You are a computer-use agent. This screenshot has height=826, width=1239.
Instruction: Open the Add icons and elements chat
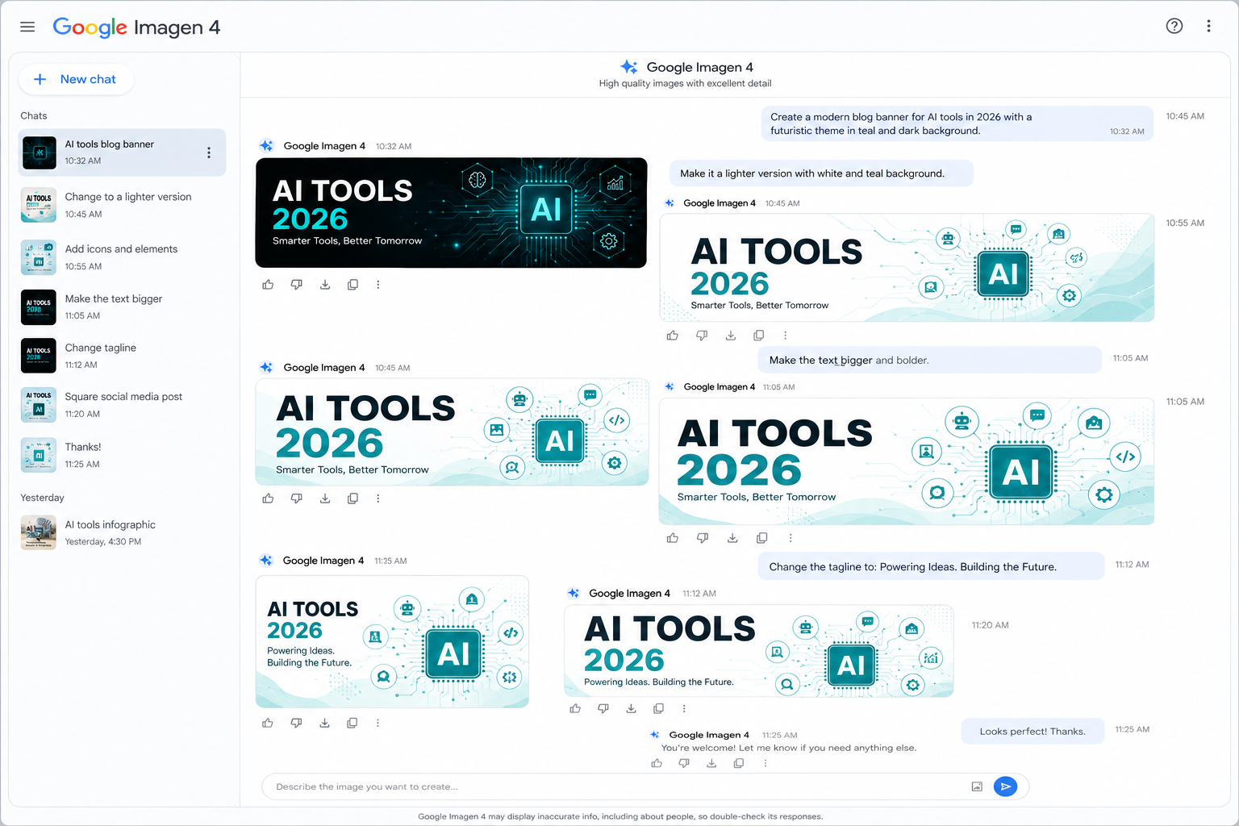point(122,257)
